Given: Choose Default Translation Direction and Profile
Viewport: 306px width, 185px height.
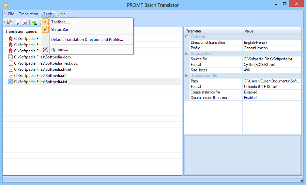Looking at the screenshot, I should click(87, 39).
